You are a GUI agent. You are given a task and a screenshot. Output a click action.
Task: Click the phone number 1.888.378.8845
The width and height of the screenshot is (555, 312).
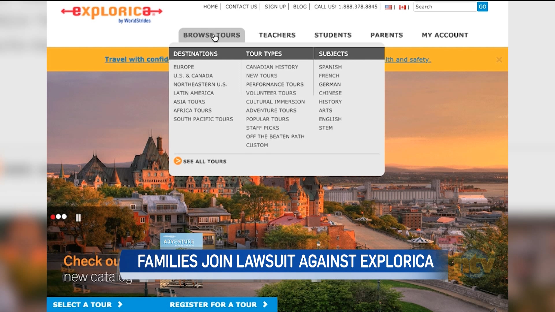358,7
